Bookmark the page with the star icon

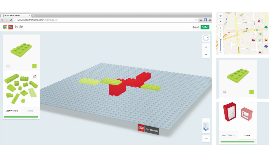pos(196,20)
